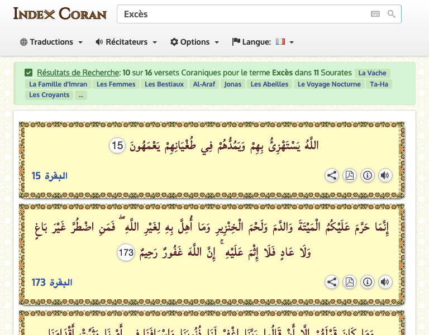Image resolution: width=429 pixels, height=335 pixels.
Task: Filter results by La Vache sourate
Action: tap(372, 73)
